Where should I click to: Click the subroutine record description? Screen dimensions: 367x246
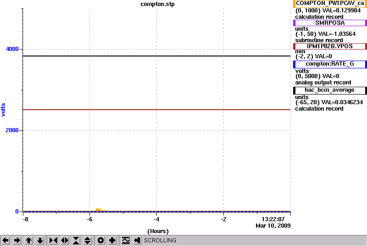coord(319,40)
